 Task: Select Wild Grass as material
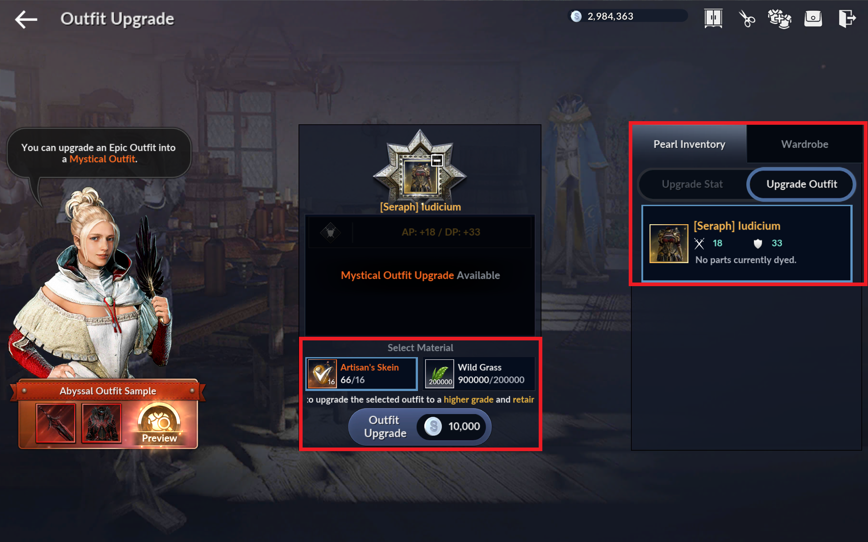[479, 374]
